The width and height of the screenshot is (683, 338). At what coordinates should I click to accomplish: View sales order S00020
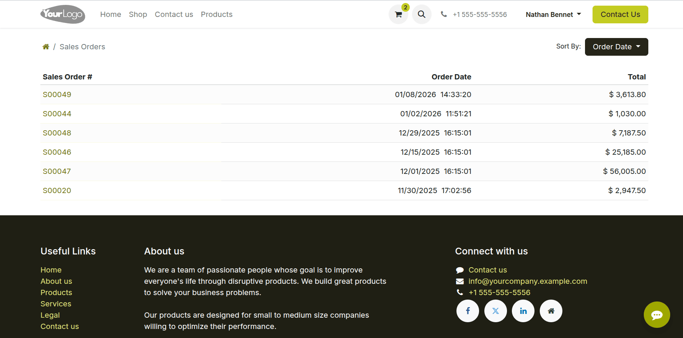coord(57,190)
